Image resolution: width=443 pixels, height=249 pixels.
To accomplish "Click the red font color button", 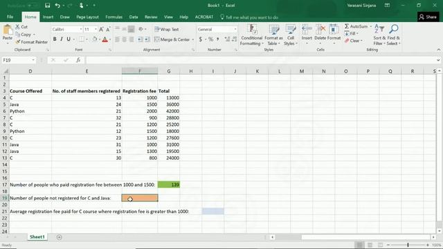I will 105,39.
